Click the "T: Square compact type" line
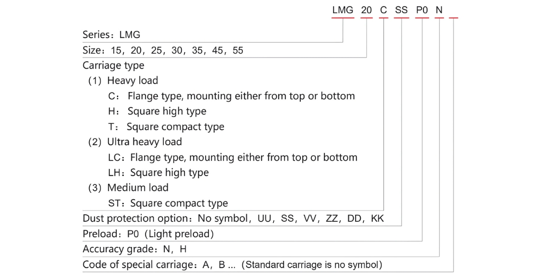The width and height of the screenshot is (552, 276). point(166,126)
